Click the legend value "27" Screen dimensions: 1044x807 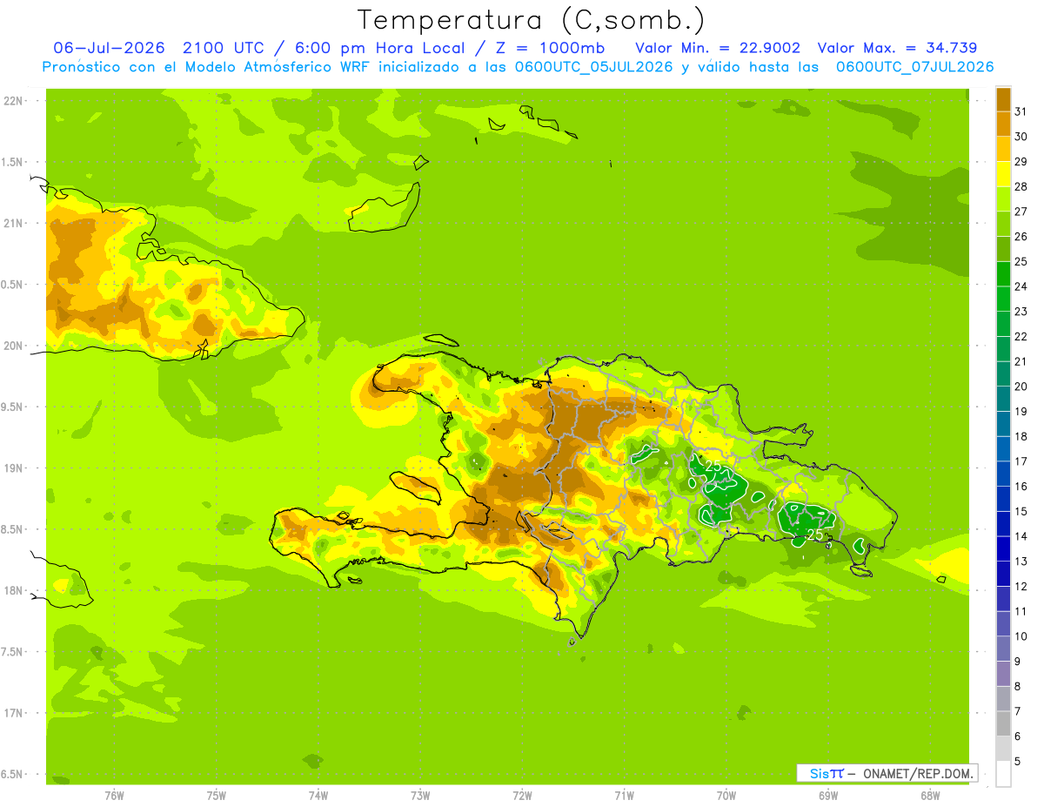click(x=1021, y=212)
